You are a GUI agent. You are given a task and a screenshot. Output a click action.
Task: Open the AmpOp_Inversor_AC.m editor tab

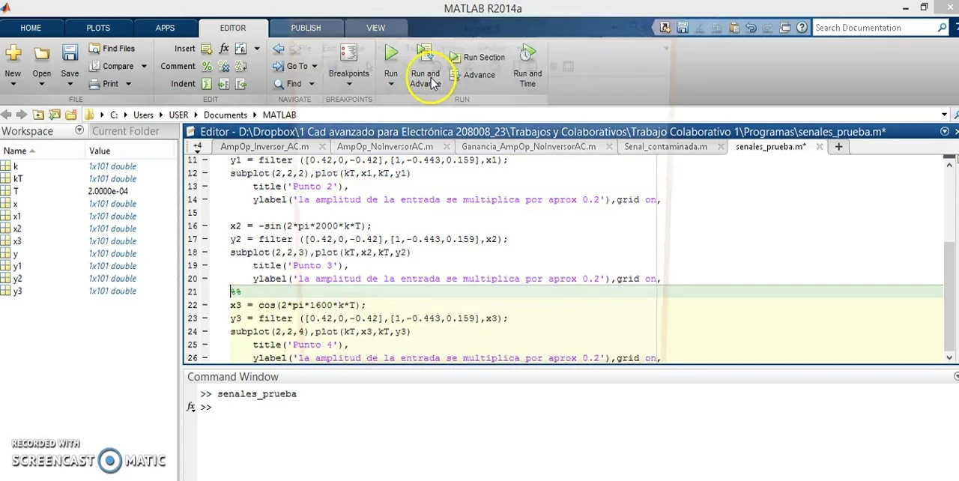click(264, 147)
